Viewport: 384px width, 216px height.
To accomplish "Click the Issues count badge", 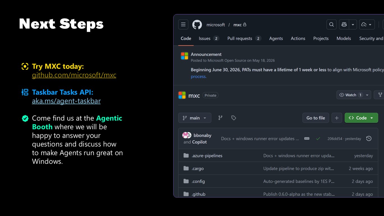I will click(x=216, y=39).
